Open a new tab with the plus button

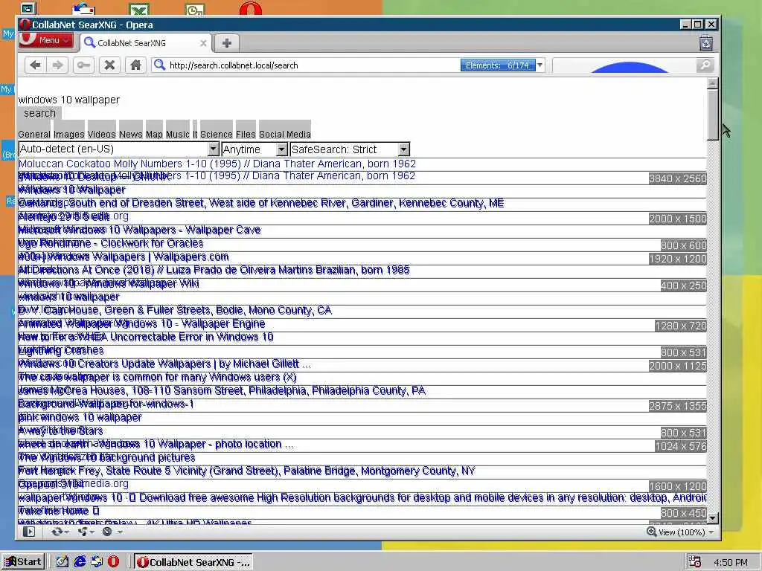(226, 42)
